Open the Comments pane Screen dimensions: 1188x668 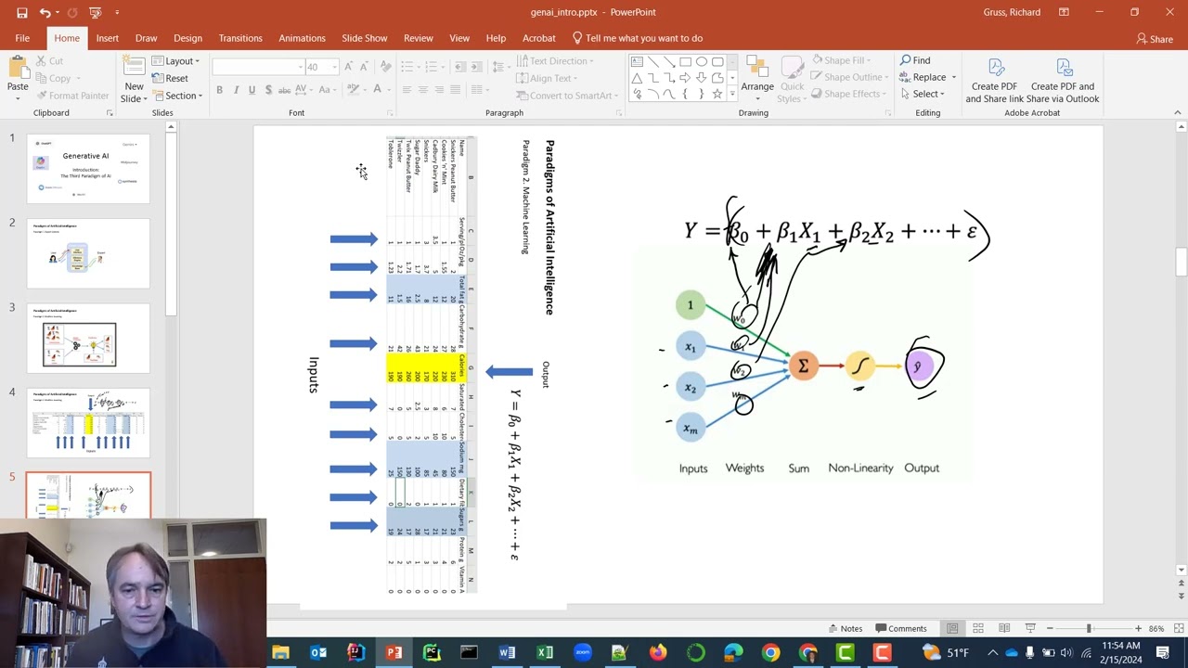[x=900, y=628]
